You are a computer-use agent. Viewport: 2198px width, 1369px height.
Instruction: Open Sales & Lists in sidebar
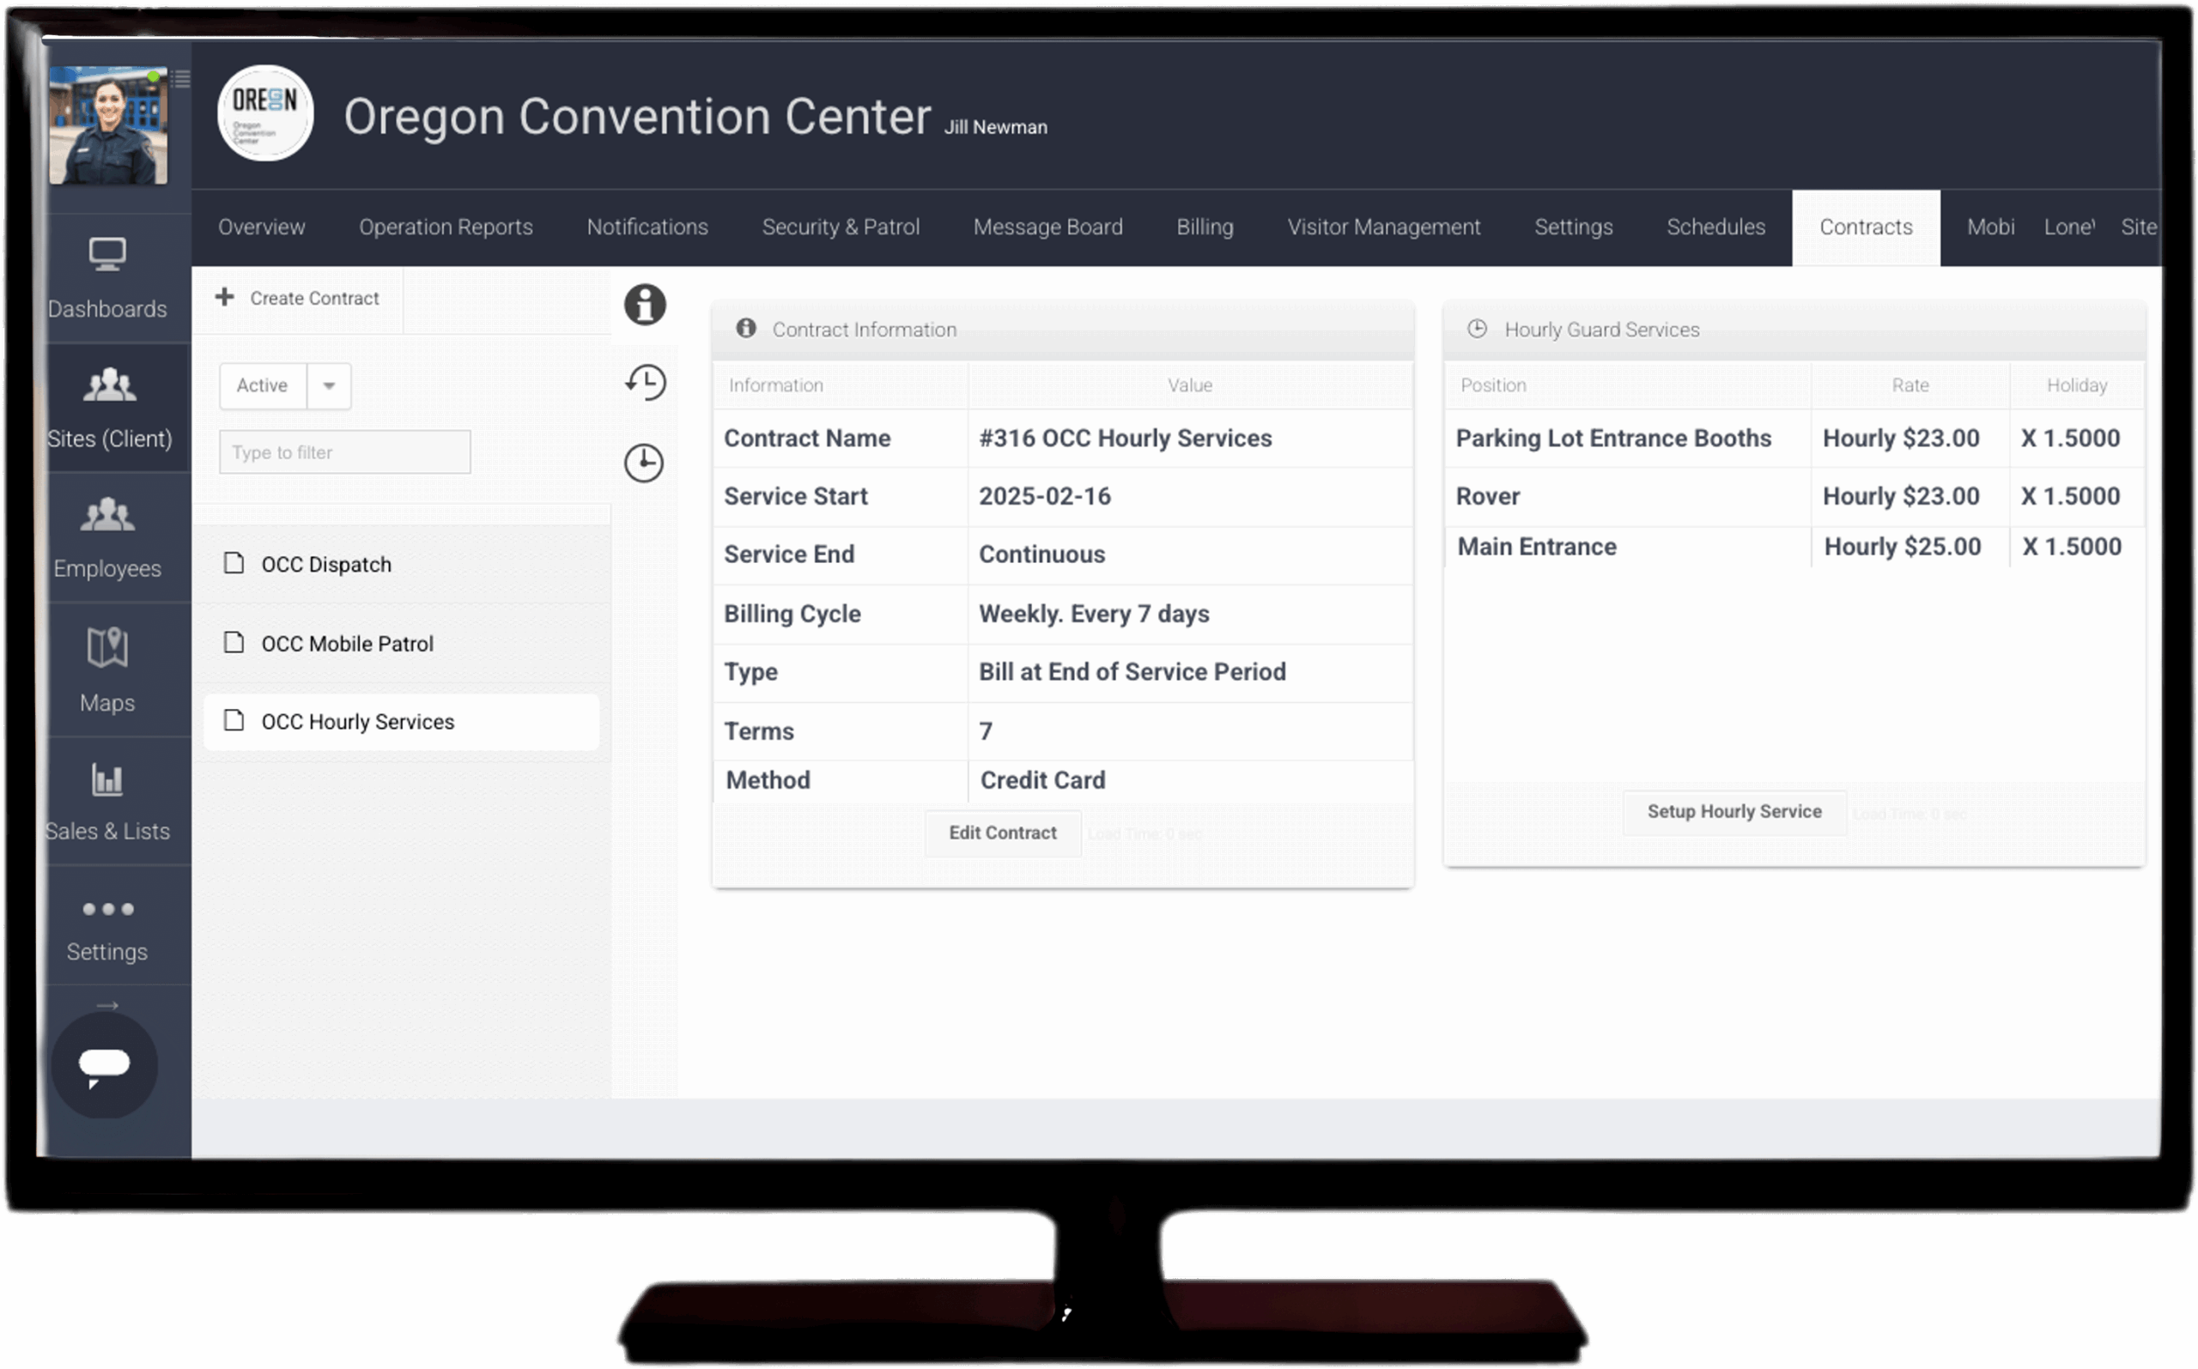point(108,803)
